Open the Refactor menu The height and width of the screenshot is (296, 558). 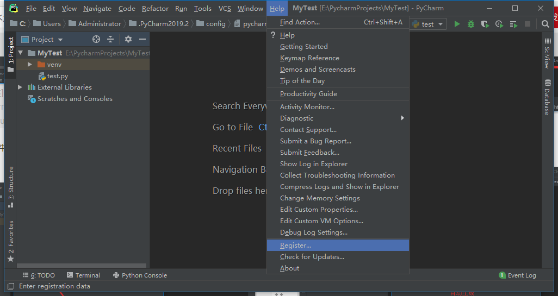[155, 8]
